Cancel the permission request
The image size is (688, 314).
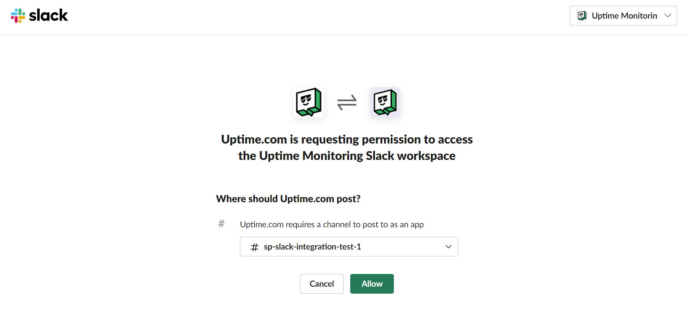322,284
